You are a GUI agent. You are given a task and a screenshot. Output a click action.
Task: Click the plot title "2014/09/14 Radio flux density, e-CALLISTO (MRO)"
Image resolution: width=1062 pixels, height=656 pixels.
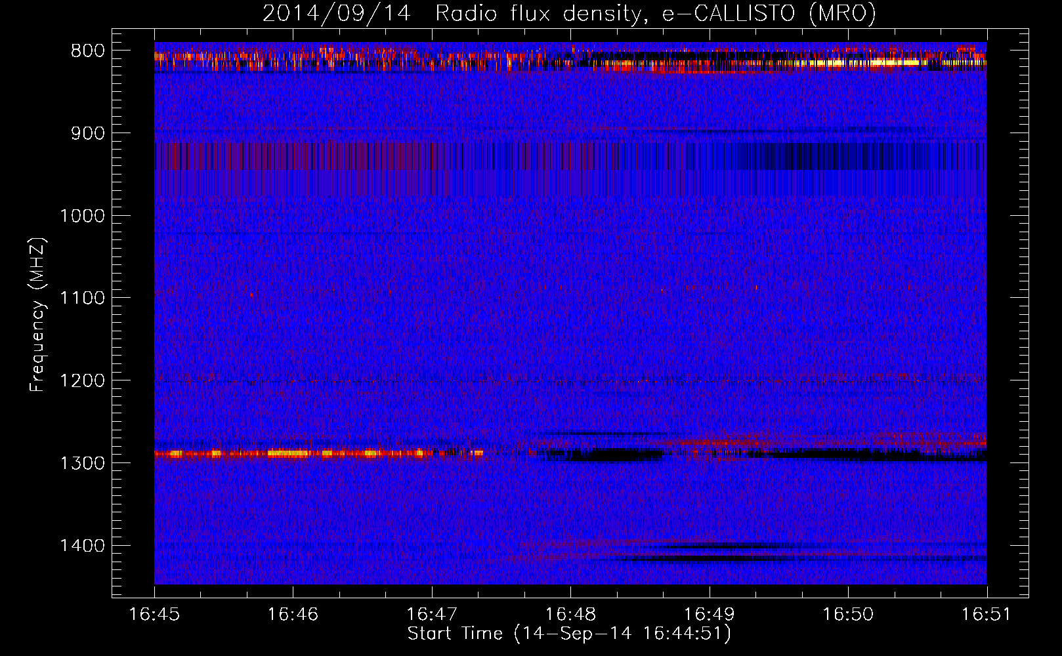pyautogui.click(x=569, y=13)
